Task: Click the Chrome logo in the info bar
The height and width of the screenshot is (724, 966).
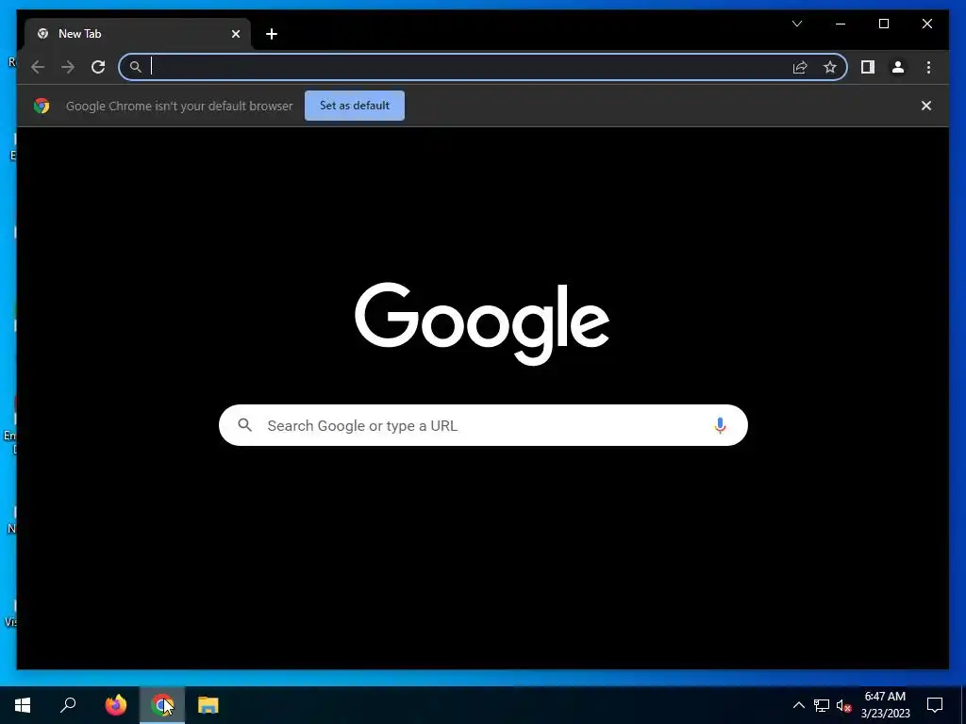Action: [42, 106]
